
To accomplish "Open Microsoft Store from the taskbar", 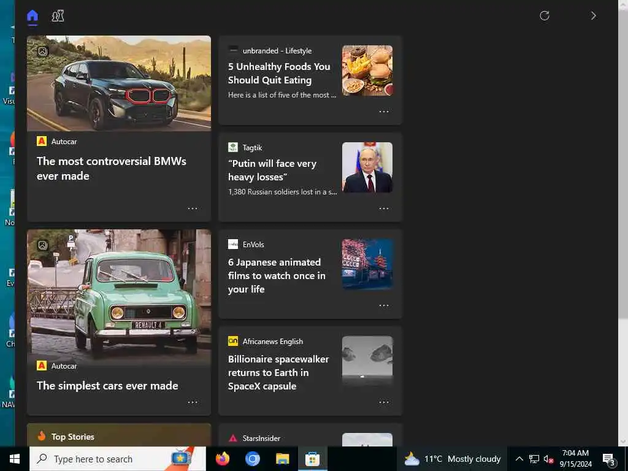I will (x=312, y=459).
